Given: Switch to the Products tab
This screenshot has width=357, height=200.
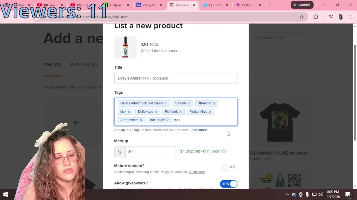Looking at the screenshot, I should pyautogui.click(x=52, y=64).
